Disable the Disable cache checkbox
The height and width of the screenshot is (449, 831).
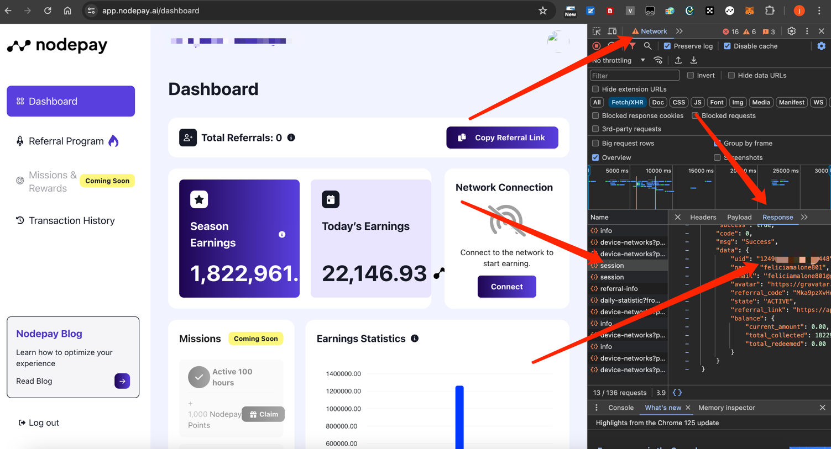pos(727,46)
